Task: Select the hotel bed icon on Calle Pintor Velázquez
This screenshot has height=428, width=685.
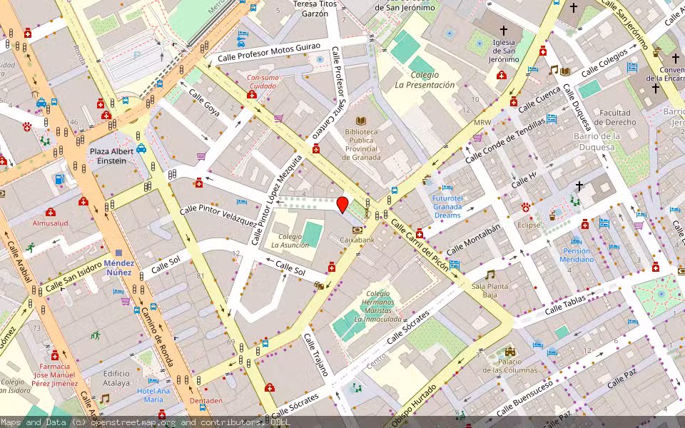Action: pyautogui.click(x=242, y=202)
